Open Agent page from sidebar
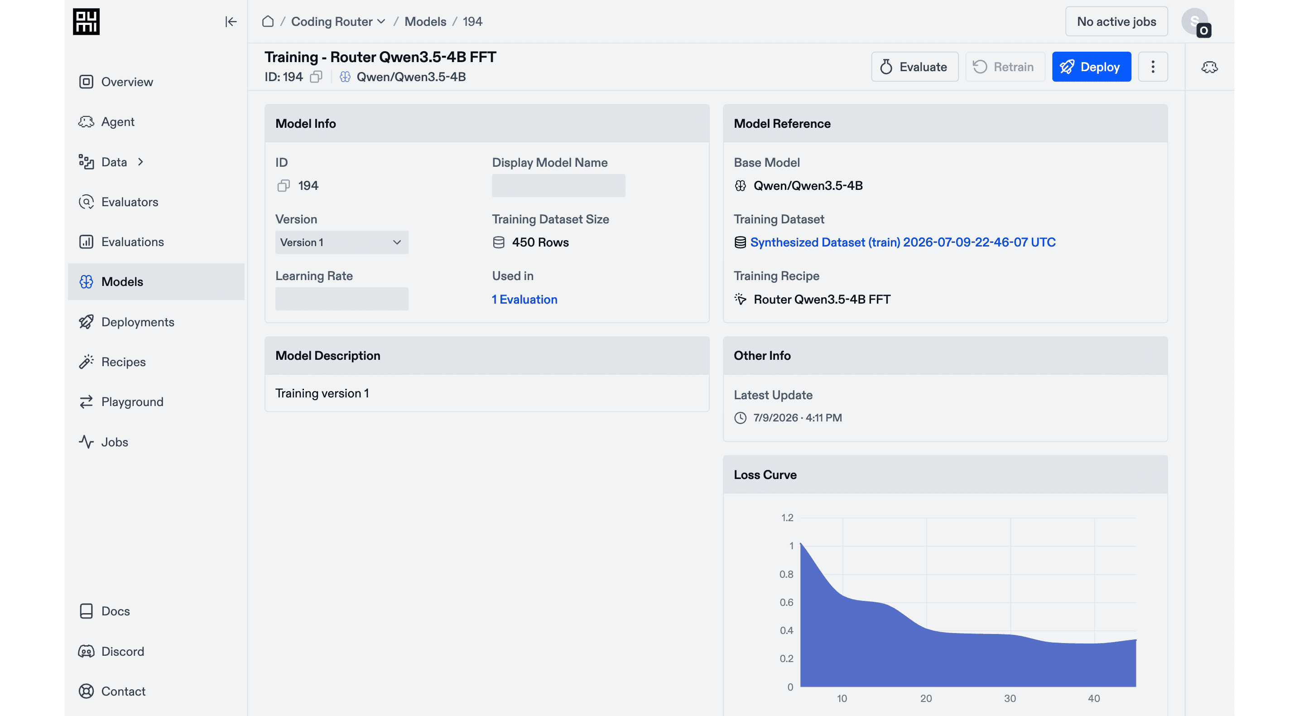 tap(156, 121)
